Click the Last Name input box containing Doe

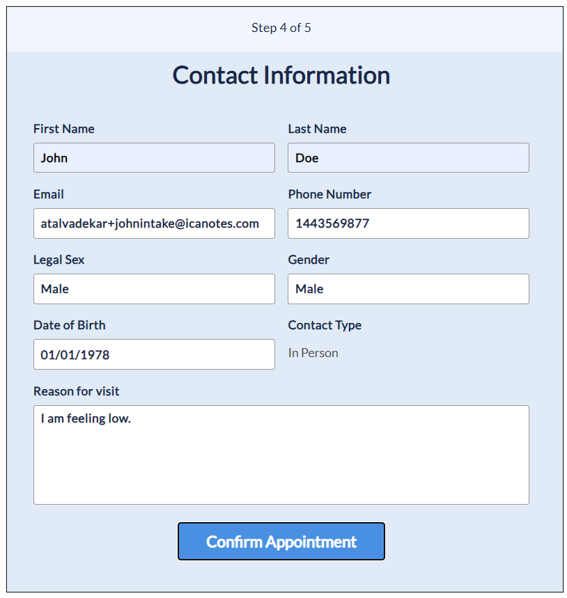click(408, 158)
